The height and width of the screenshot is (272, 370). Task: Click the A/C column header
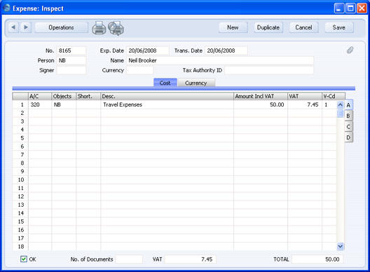[40, 96]
